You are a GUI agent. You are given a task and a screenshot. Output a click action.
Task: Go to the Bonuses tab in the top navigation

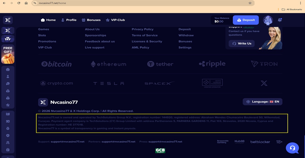pyautogui.click(x=91, y=20)
